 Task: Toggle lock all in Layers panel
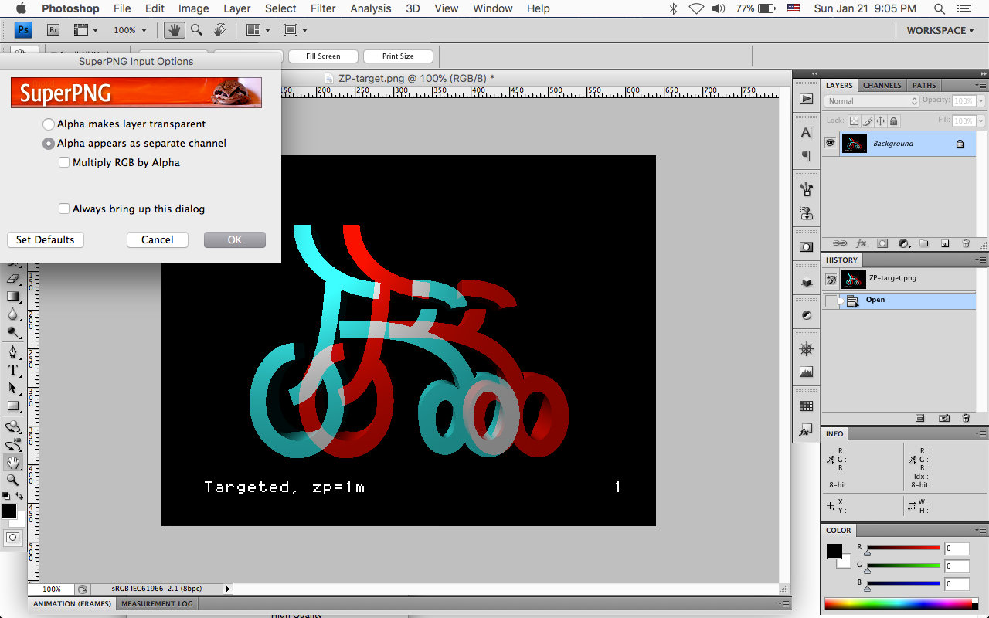coord(894,121)
